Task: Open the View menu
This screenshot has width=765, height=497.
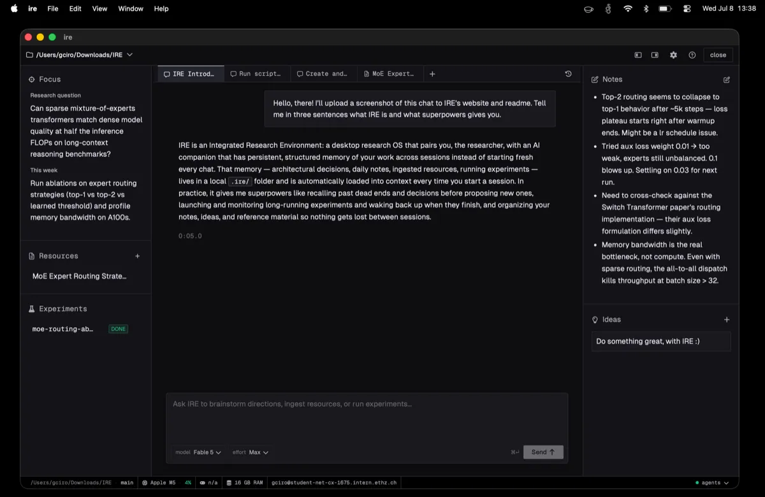Action: click(100, 9)
